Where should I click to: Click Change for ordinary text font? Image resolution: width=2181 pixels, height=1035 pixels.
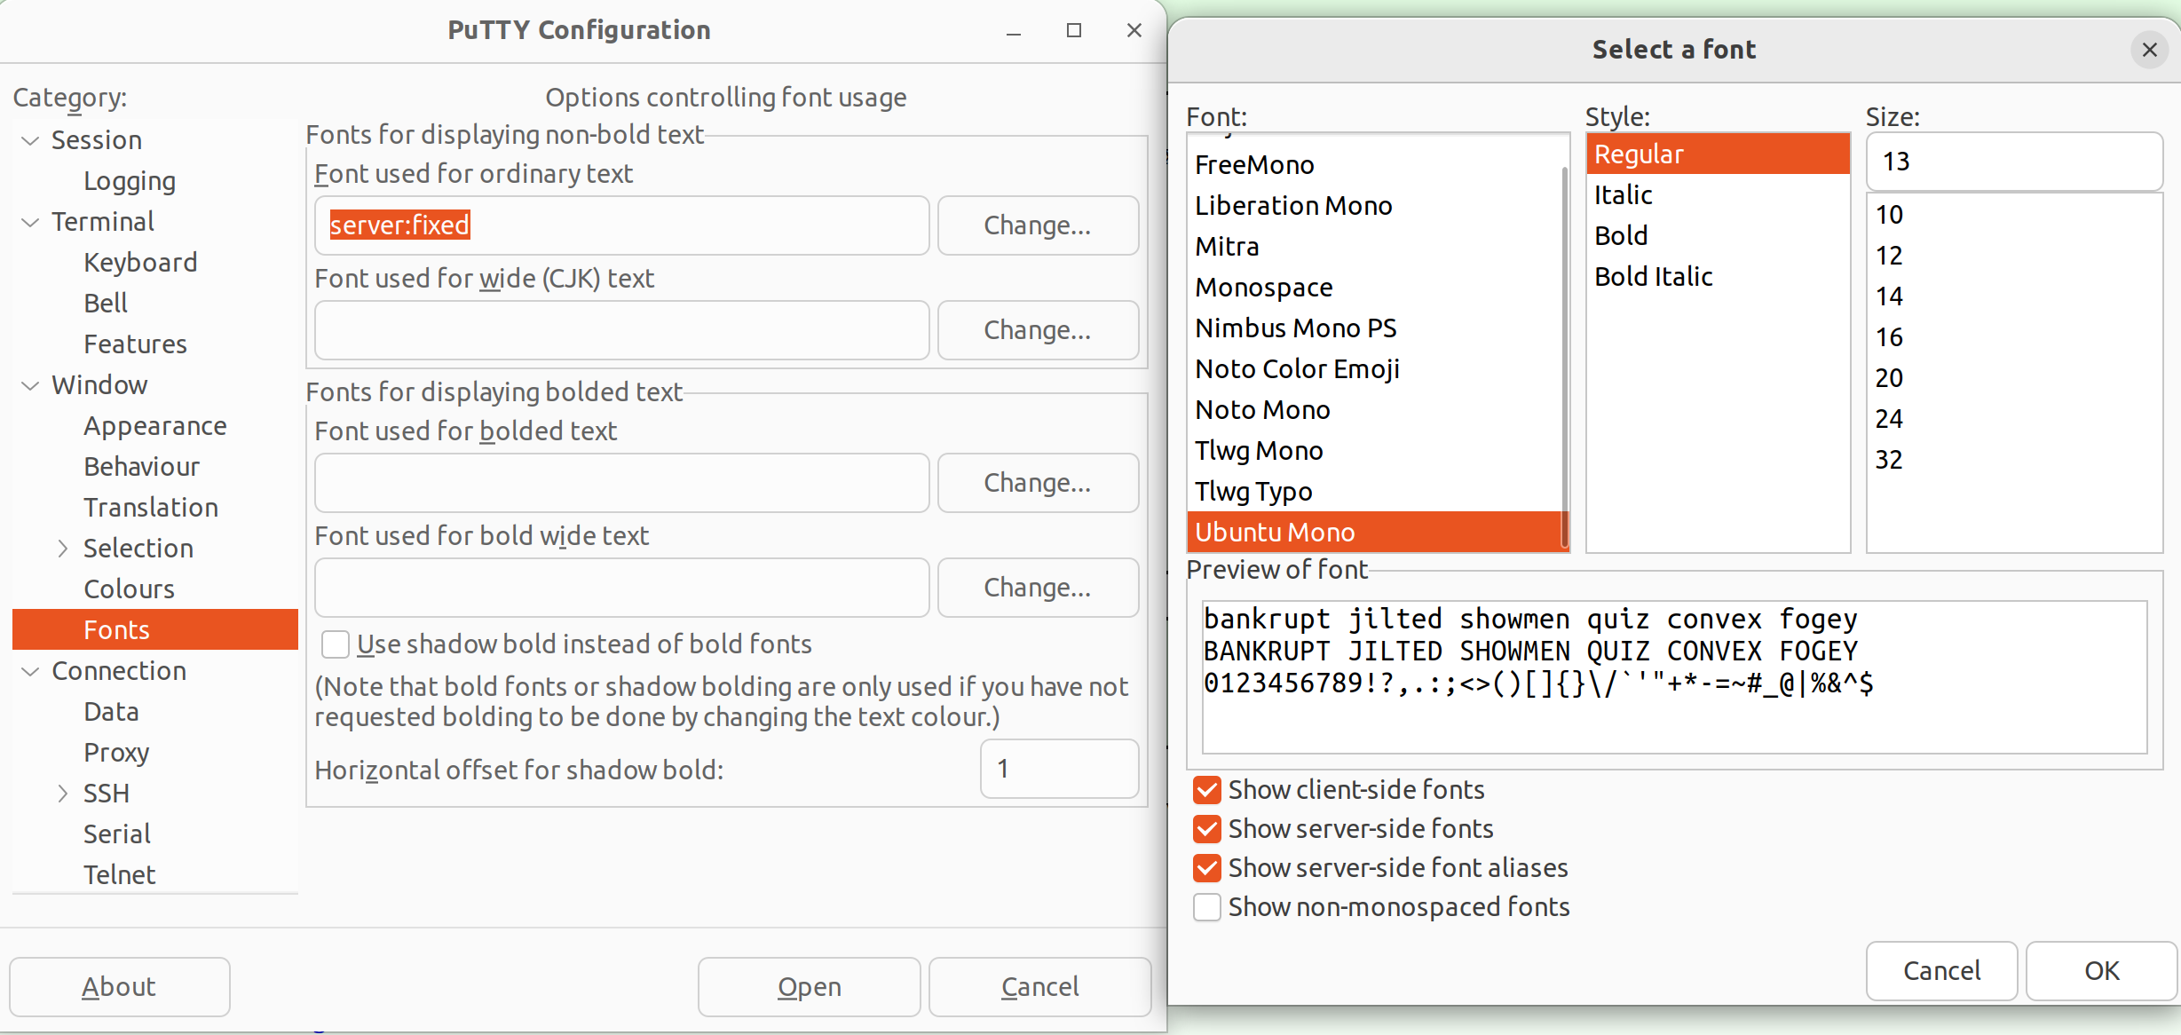pos(1037,225)
